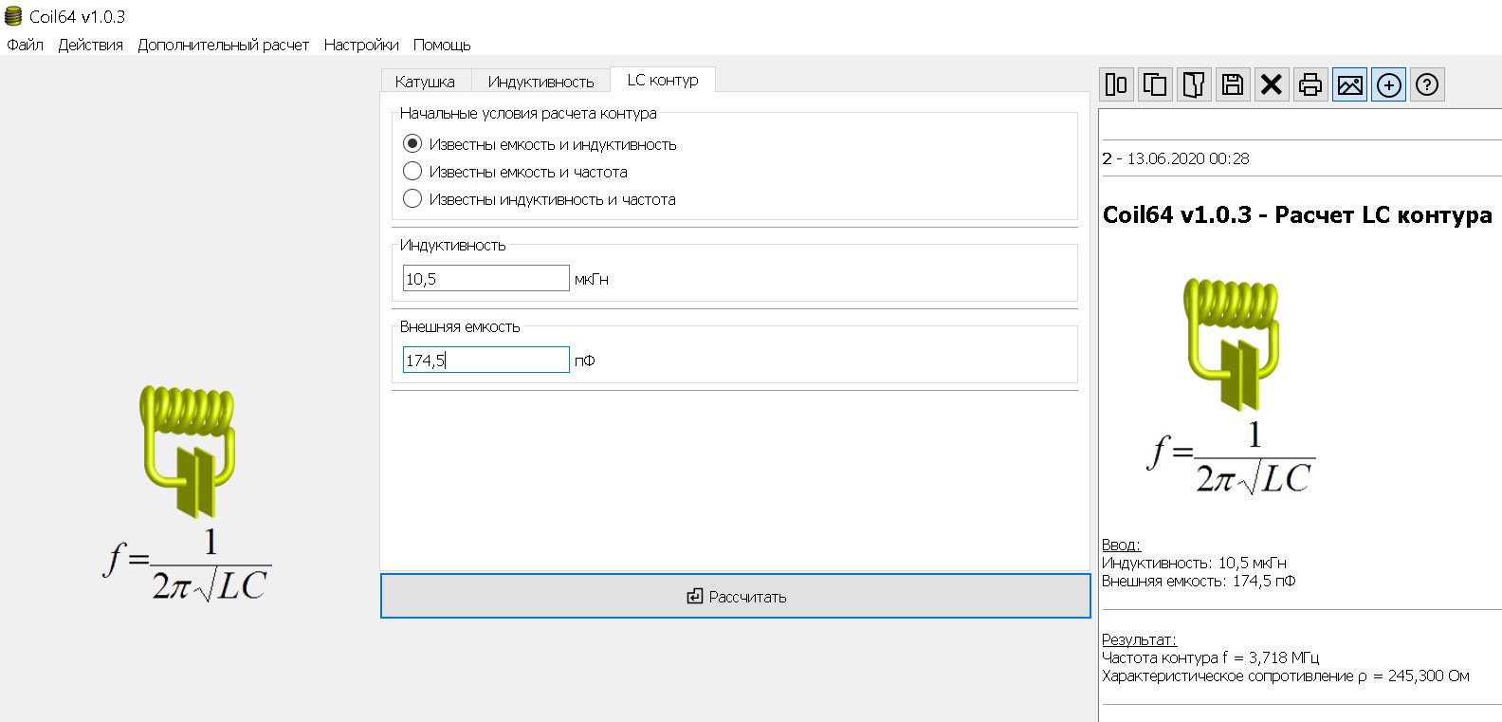The height and width of the screenshot is (722, 1502).
Task: Open the Файл menu
Action: point(25,45)
